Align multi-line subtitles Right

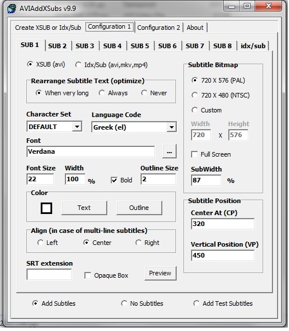click(x=147, y=243)
